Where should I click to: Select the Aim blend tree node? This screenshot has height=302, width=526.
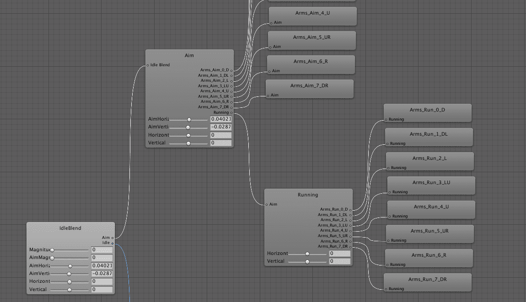(x=189, y=55)
